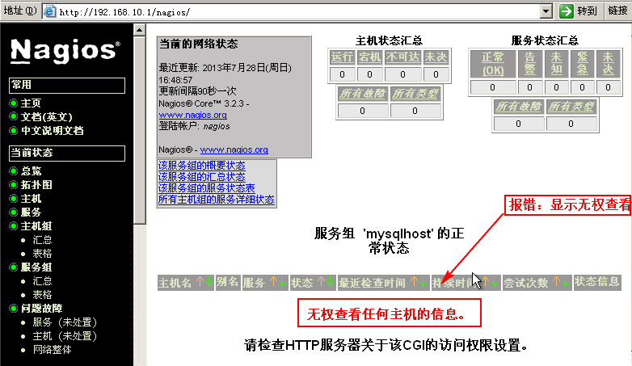632x366 pixels.
Task: Open the first www.nagios.org link
Action: pyautogui.click(x=192, y=115)
